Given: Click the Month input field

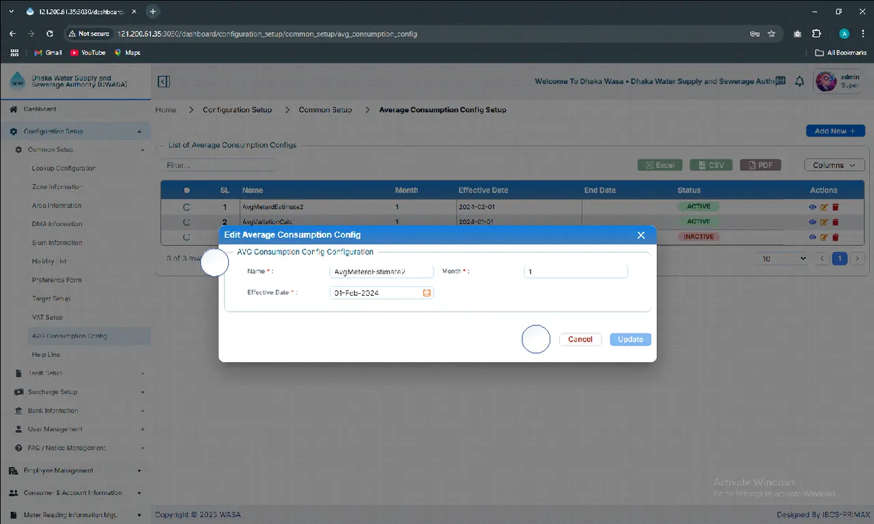Looking at the screenshot, I should click(576, 271).
